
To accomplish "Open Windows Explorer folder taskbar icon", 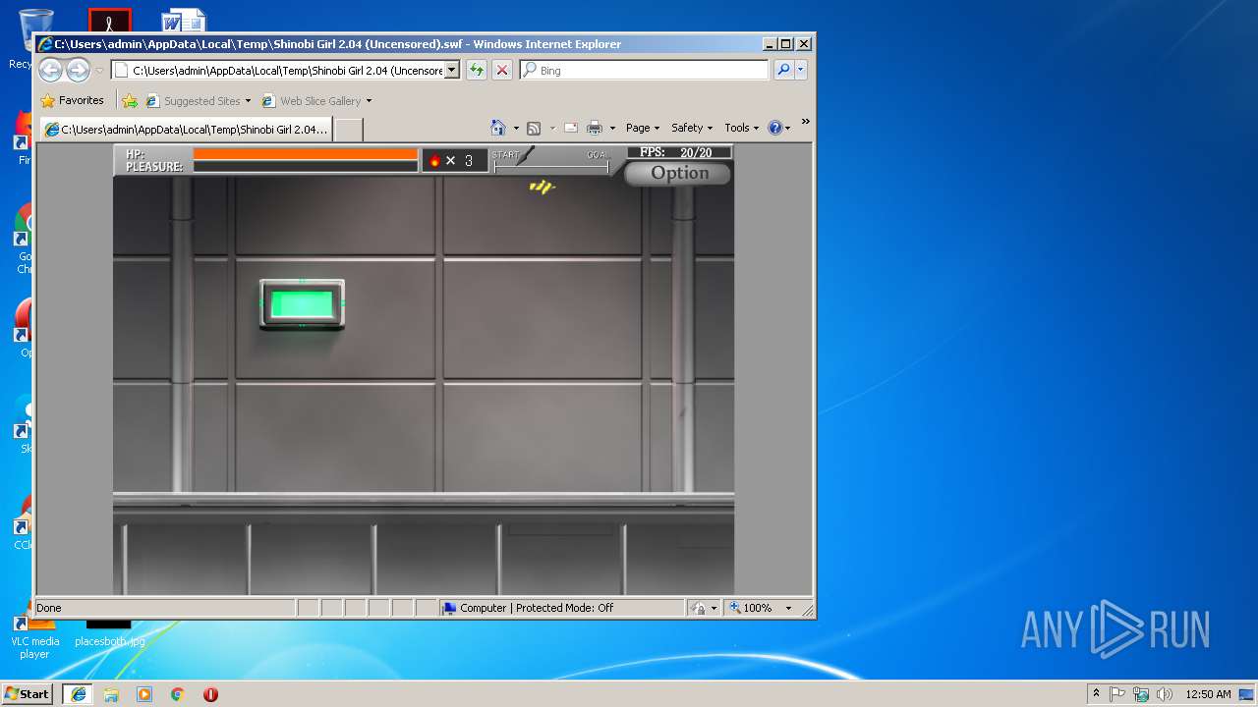I will pos(111,693).
